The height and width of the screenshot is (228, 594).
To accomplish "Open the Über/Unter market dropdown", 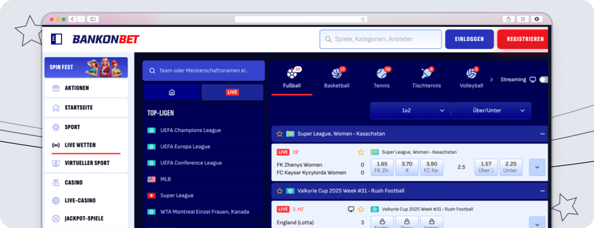I will [x=492, y=110].
